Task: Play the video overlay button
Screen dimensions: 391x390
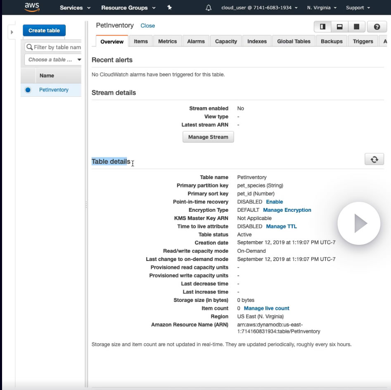Action: [x=359, y=223]
